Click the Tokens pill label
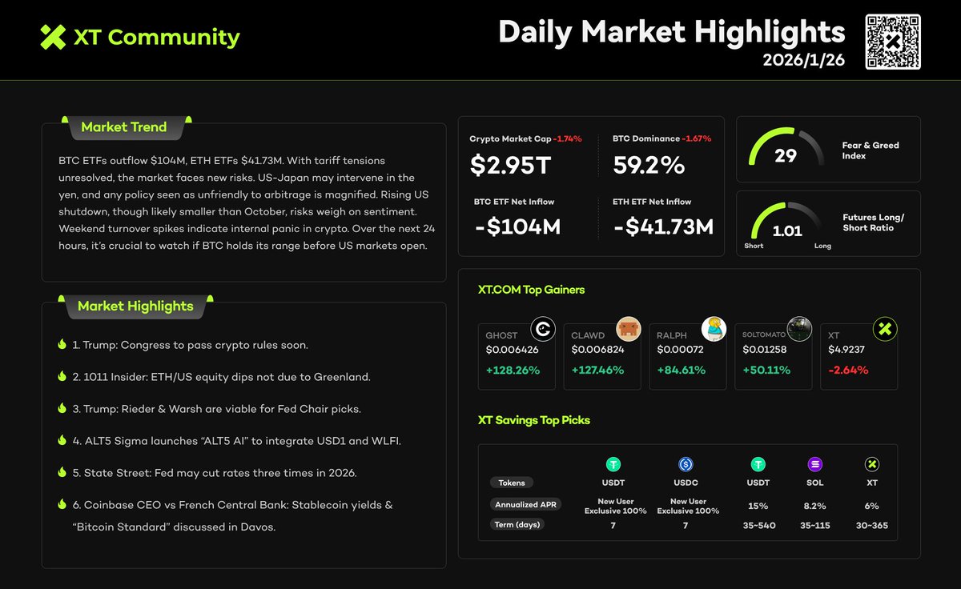The height and width of the screenshot is (589, 961). [511, 483]
